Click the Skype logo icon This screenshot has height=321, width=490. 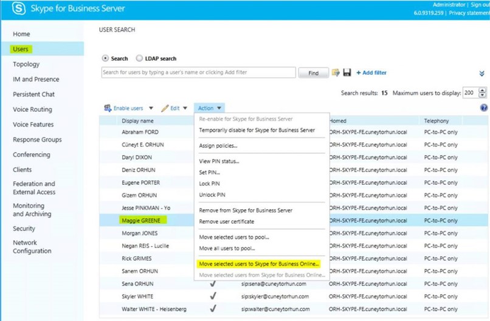(19, 8)
